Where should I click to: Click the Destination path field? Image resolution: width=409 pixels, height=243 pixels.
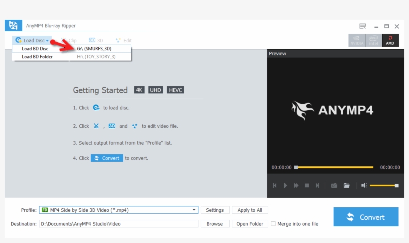tap(119, 224)
